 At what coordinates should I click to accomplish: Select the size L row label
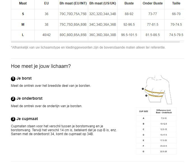(x=23, y=35)
